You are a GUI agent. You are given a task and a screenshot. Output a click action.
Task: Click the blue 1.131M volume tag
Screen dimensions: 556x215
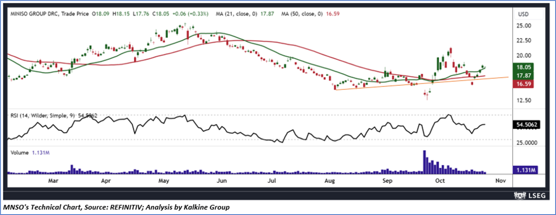(x=525, y=170)
